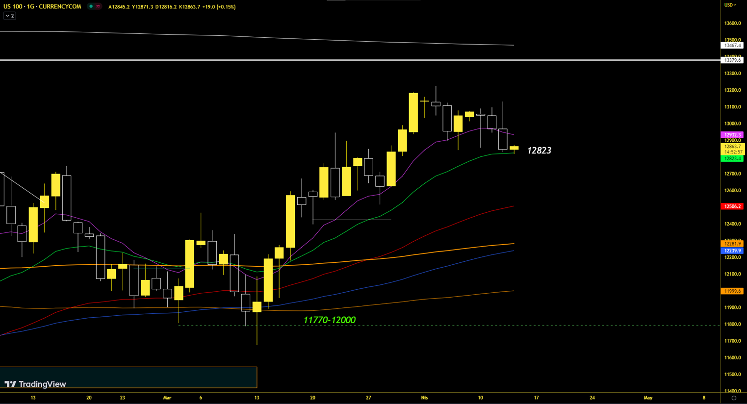Select the thick white horizontal line

click(x=343, y=60)
